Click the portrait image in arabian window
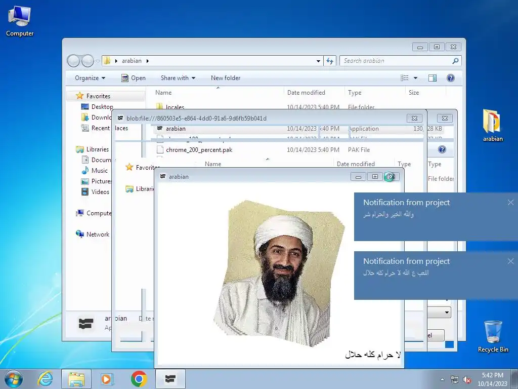Viewport: 518px width, 389px height. coord(279,273)
